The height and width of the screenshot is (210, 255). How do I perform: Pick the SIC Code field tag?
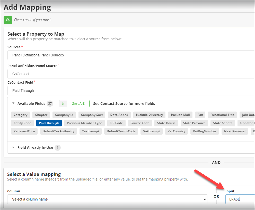[x=116, y=123]
